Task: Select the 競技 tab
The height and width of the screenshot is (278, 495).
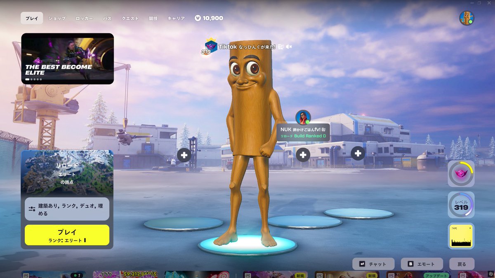Action: [x=153, y=19]
